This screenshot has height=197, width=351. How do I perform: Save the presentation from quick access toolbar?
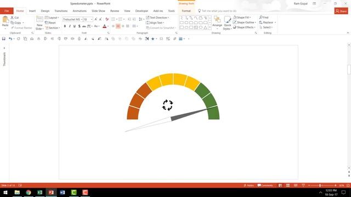click(4, 39)
